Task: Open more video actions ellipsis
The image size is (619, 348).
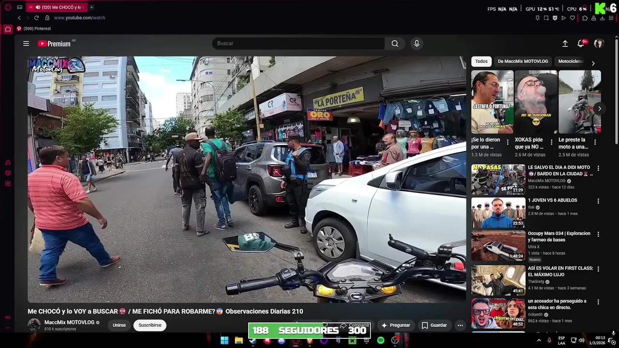Action: click(x=460, y=325)
